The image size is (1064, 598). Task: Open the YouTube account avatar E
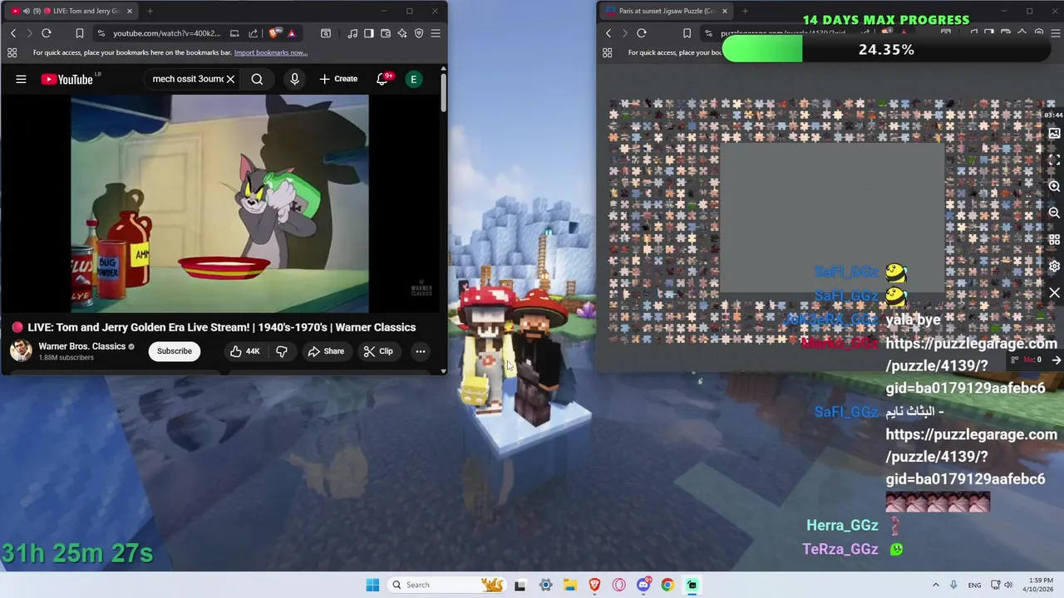(x=413, y=79)
